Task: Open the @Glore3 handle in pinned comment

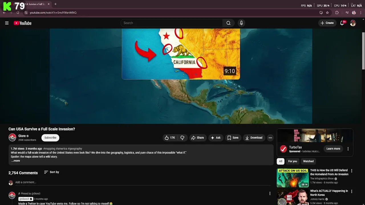Action: tap(26, 199)
